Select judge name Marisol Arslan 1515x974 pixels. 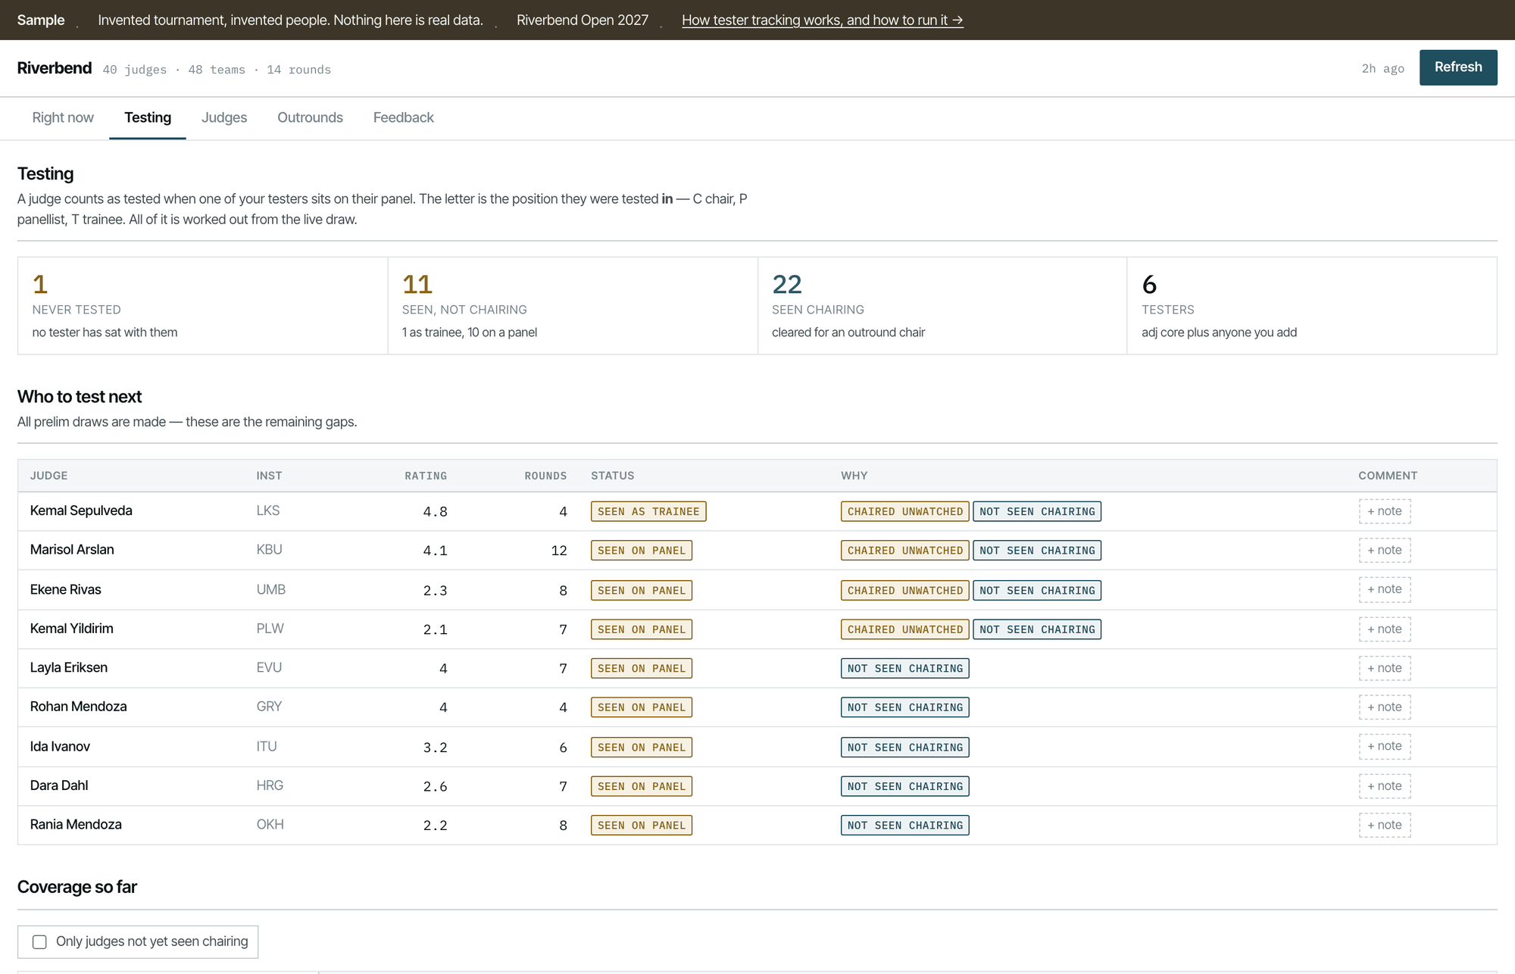click(72, 549)
